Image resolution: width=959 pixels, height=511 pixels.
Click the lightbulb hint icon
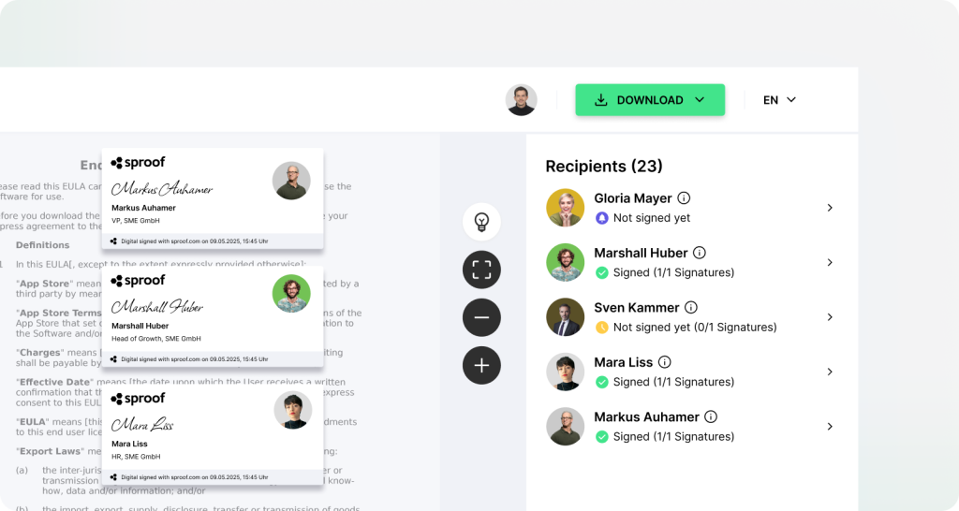[x=481, y=222]
